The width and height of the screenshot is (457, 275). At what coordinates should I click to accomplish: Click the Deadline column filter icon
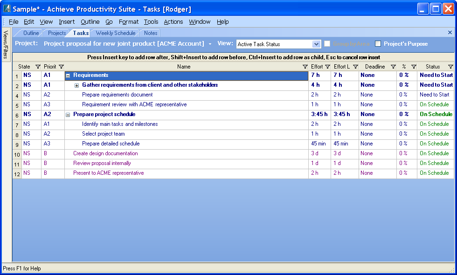click(393, 67)
